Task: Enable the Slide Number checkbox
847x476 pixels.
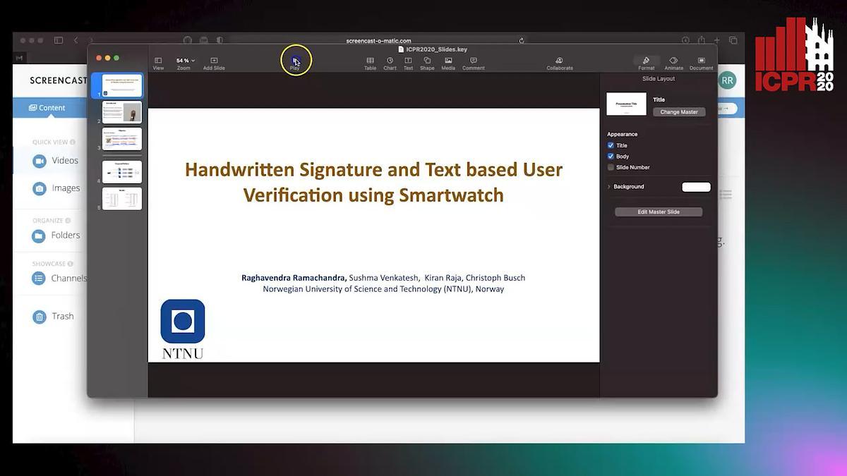Action: (x=611, y=167)
